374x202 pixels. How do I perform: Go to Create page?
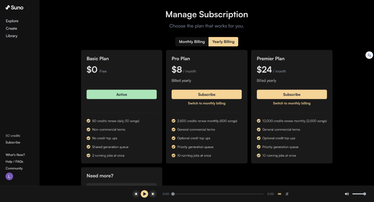pos(11,28)
